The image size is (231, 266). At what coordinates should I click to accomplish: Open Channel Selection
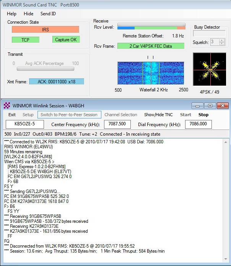click(x=121, y=115)
